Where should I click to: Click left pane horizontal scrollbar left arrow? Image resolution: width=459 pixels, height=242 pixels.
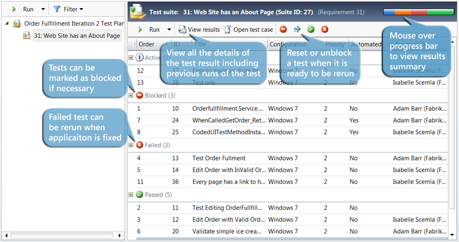point(6,235)
